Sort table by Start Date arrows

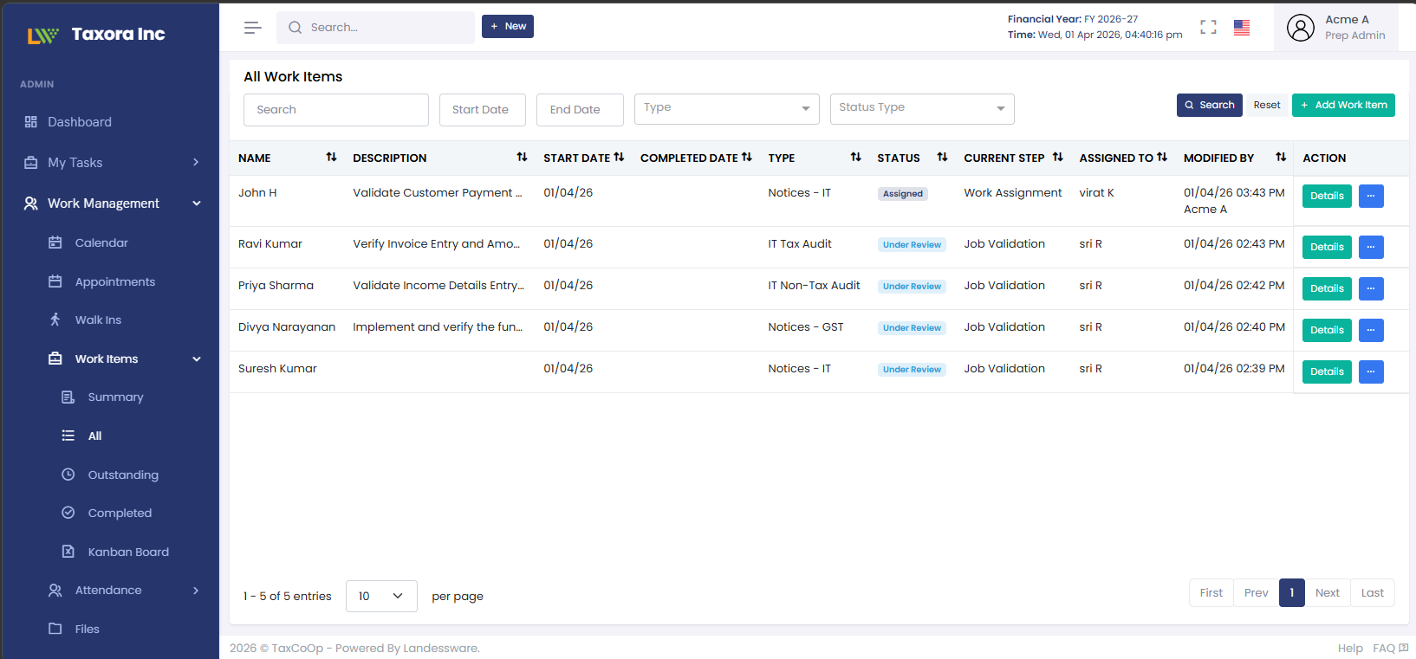click(x=619, y=157)
